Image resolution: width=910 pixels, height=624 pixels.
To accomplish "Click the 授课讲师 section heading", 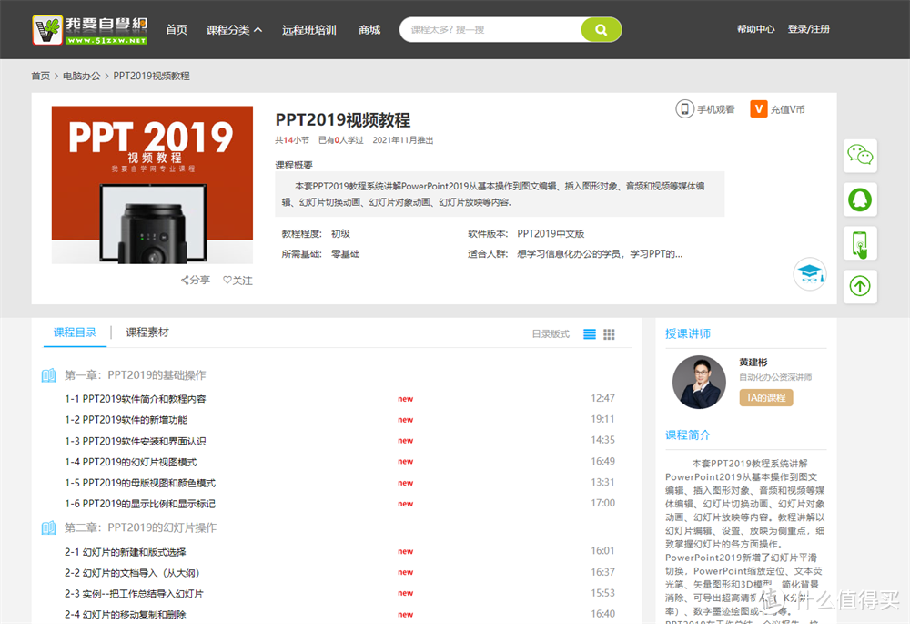I will coord(688,333).
